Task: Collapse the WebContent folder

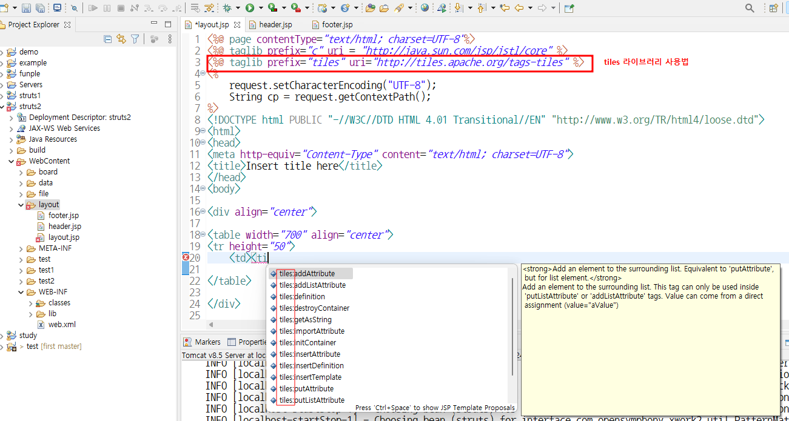Action: pyautogui.click(x=12, y=161)
